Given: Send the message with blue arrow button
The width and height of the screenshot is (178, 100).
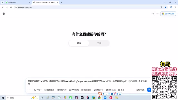Looking at the screenshot, I should point(149,90).
